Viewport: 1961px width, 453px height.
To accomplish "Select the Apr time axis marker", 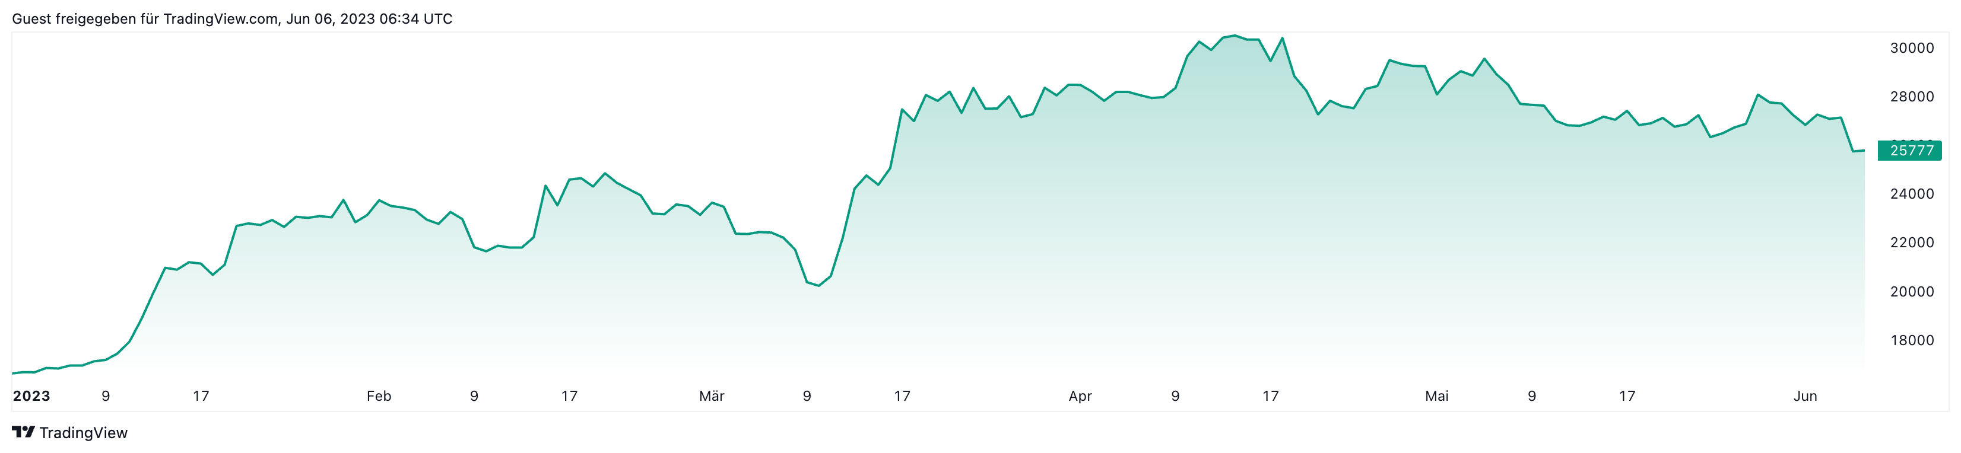I will (1080, 396).
